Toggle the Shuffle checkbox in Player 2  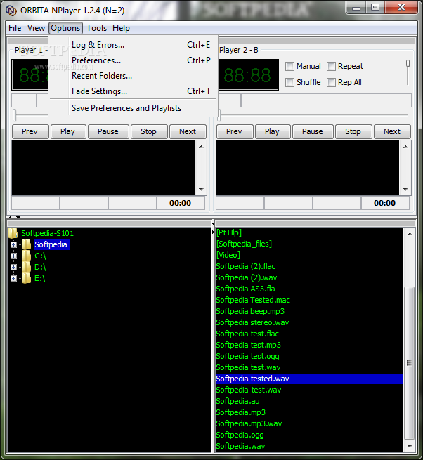tap(289, 82)
